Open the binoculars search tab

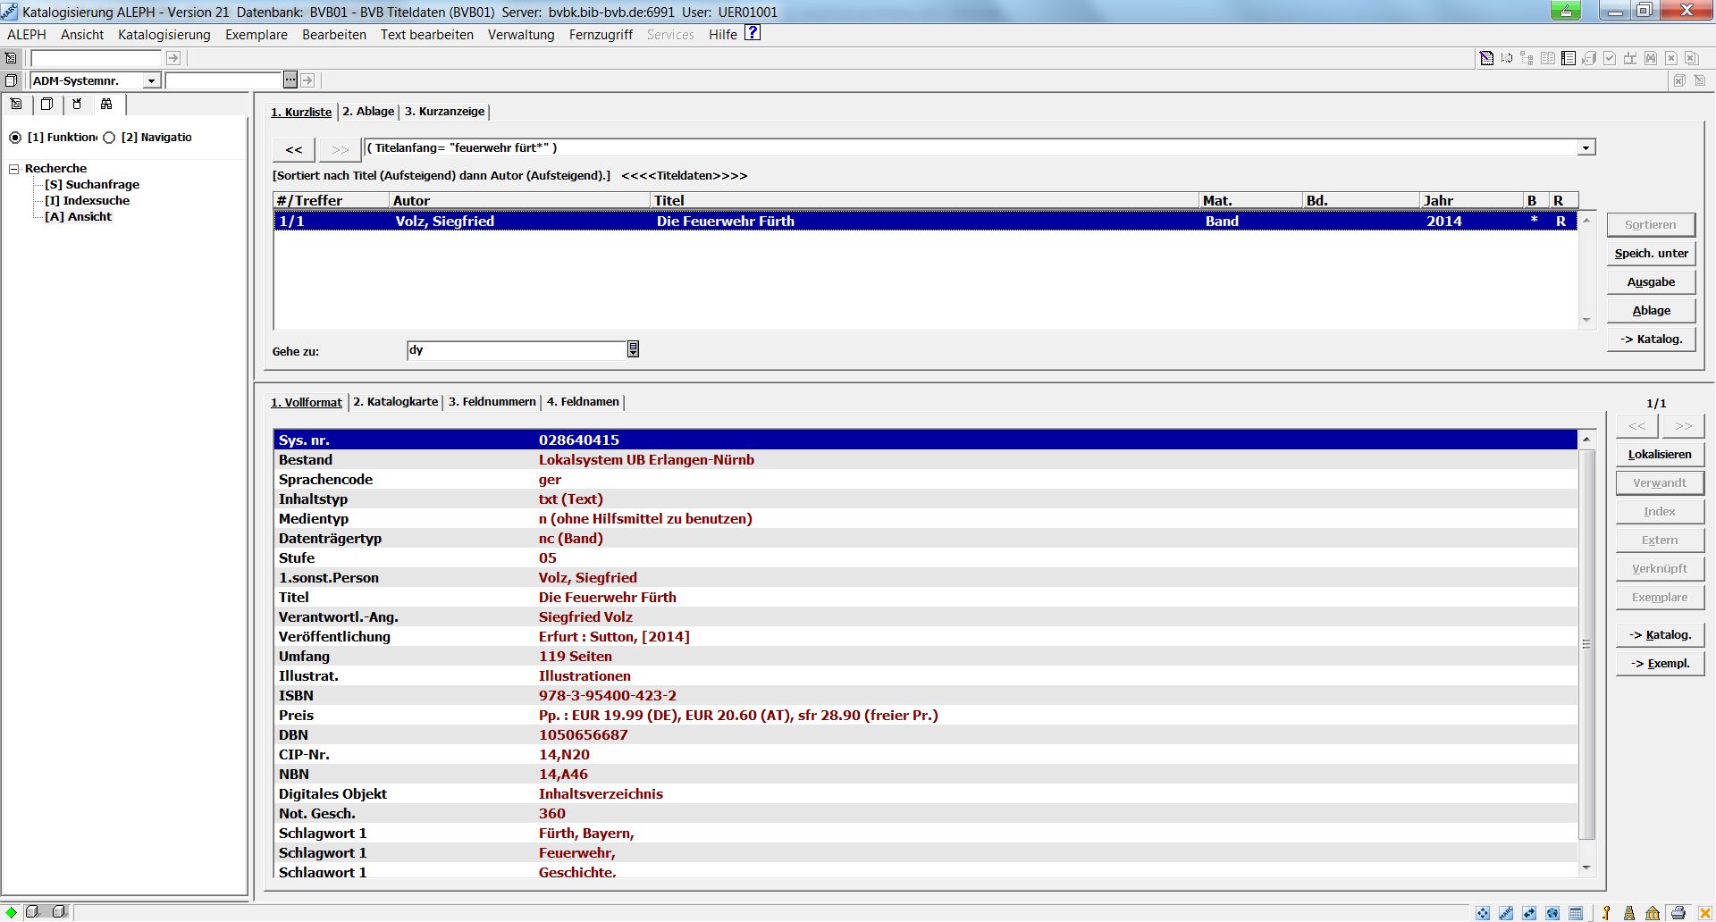[106, 105]
